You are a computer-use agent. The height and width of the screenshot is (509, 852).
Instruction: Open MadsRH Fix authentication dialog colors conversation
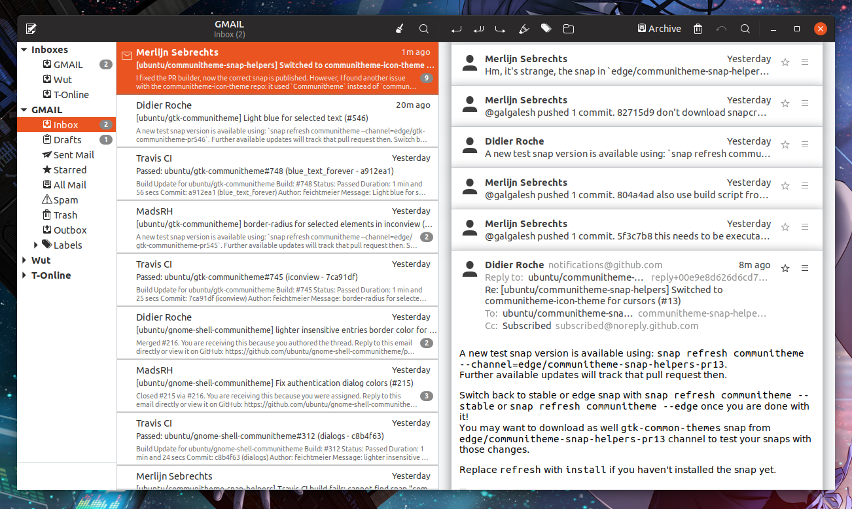[277, 387]
